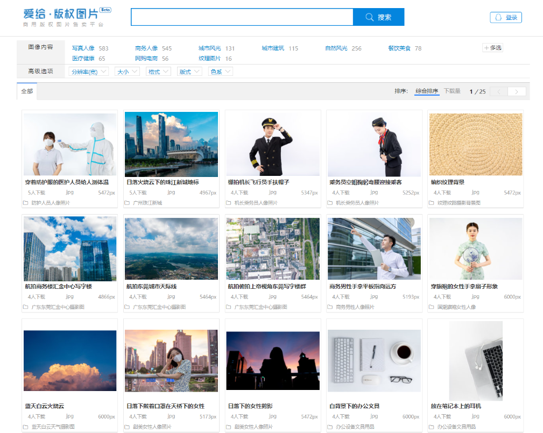Open the office stationery flat-lay thumbnail
The width and height of the screenshot is (543, 433).
[x=375, y=361]
